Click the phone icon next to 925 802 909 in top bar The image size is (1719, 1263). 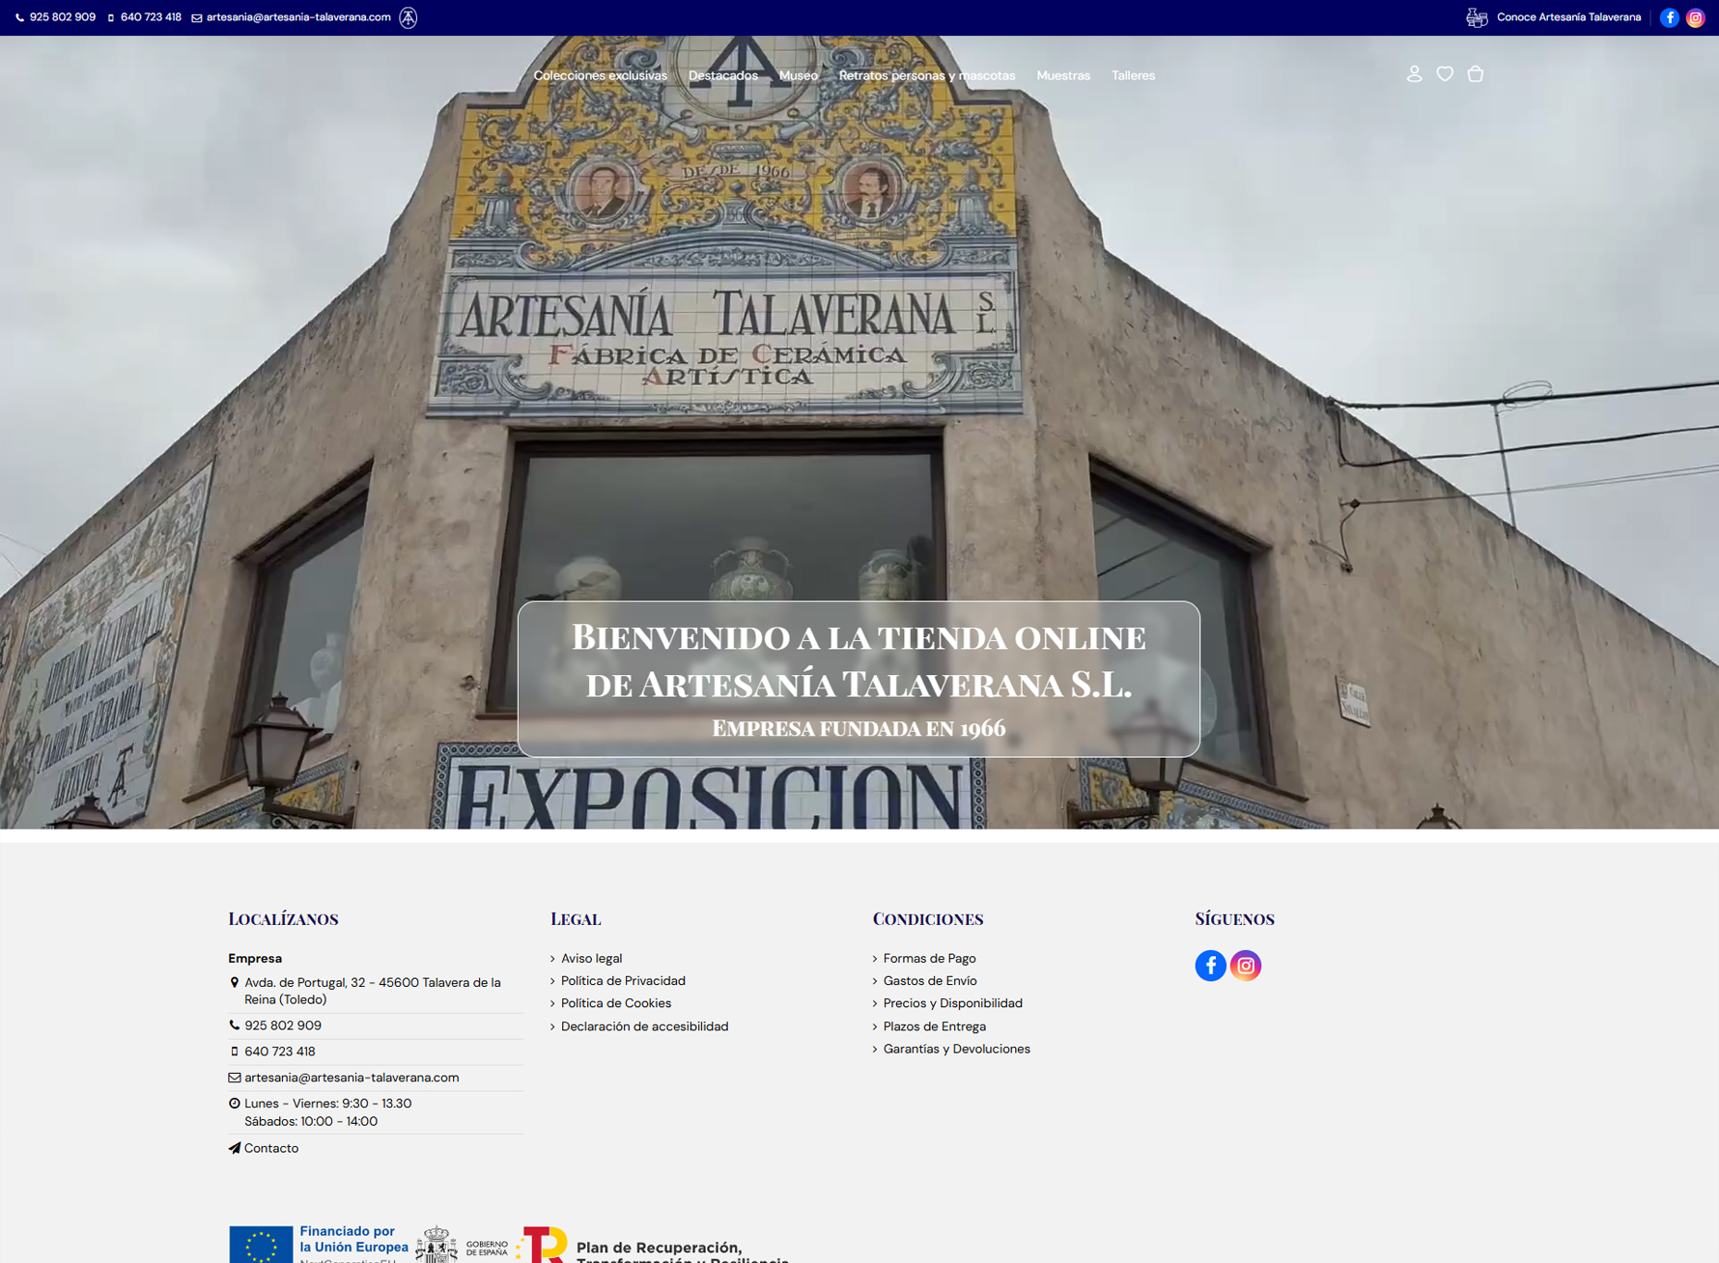click(x=19, y=17)
